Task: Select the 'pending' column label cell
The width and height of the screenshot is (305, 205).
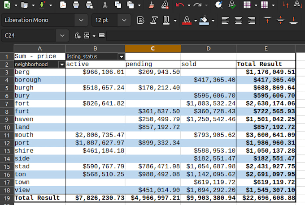Action: click(152, 64)
